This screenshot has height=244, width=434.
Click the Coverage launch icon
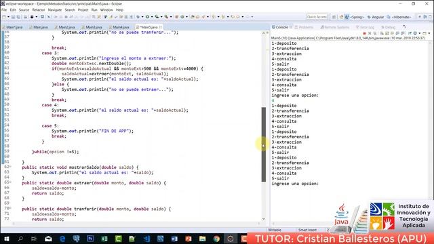(x=157, y=17)
